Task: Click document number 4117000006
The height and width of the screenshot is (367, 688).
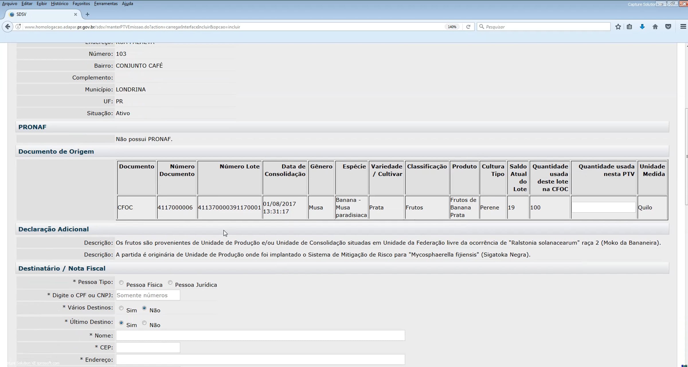Action: [x=175, y=208]
